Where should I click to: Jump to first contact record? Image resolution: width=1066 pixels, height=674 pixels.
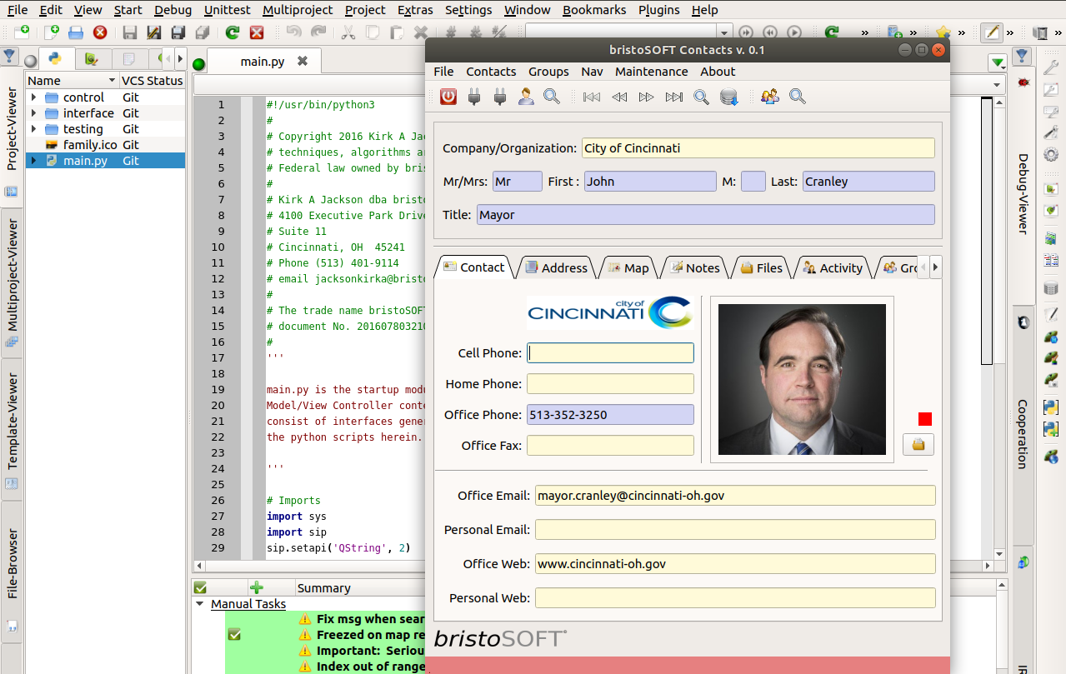pyautogui.click(x=592, y=97)
